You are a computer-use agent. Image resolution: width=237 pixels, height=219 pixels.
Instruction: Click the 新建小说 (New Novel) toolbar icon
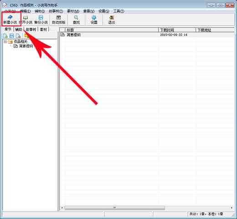pos(10,19)
